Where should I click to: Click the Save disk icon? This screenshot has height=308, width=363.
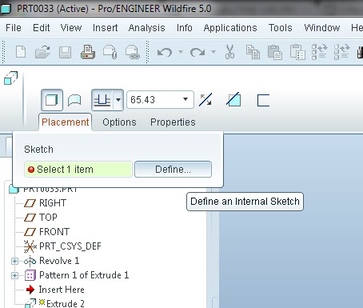(65, 52)
